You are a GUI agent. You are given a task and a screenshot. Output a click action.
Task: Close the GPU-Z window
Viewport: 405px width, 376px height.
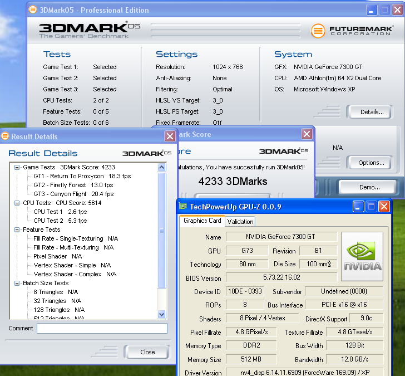(x=384, y=207)
